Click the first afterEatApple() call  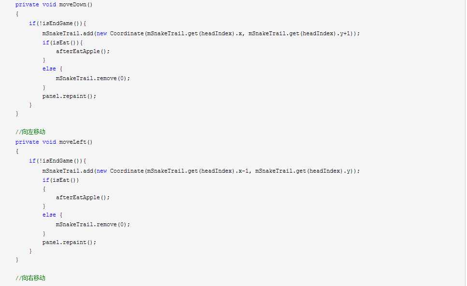[83, 51]
